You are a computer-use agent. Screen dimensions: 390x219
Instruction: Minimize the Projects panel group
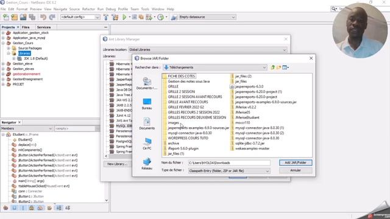[x=105, y=27]
